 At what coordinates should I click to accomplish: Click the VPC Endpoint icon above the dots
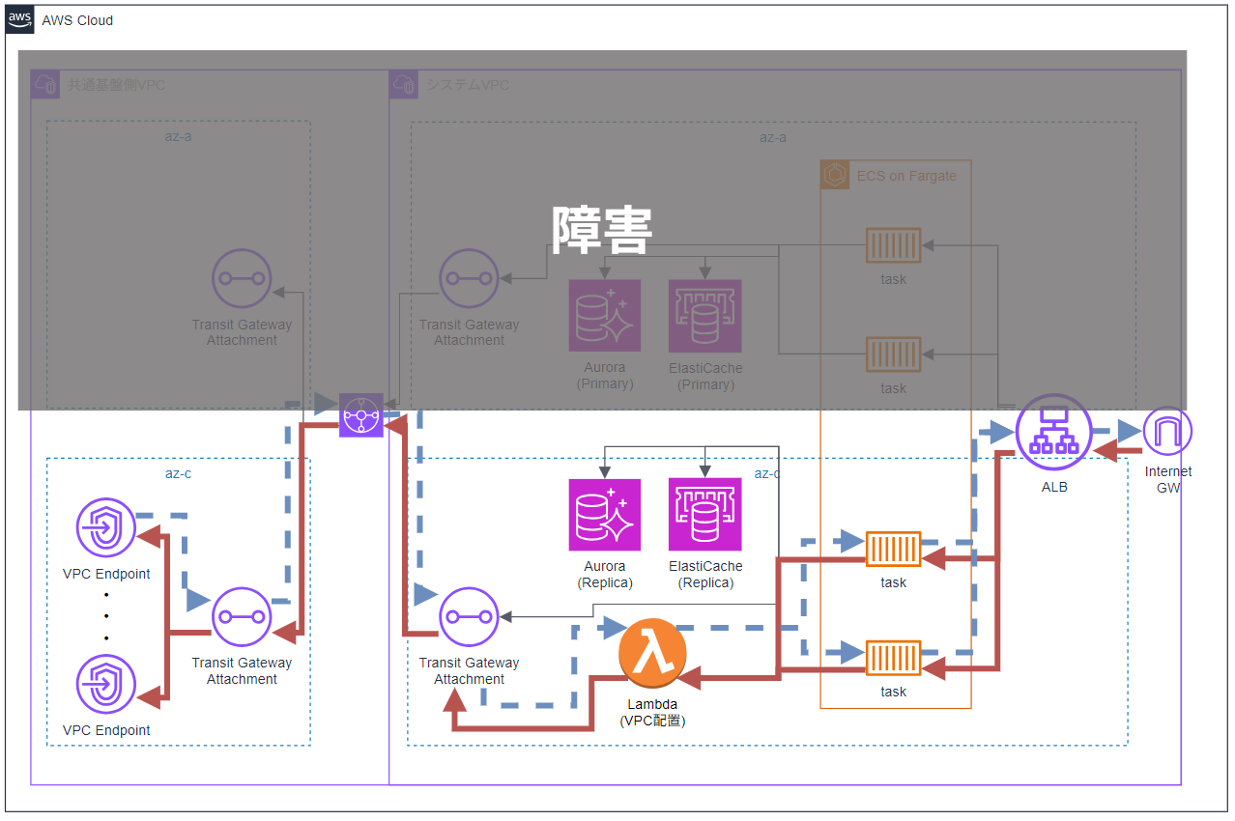click(x=106, y=527)
